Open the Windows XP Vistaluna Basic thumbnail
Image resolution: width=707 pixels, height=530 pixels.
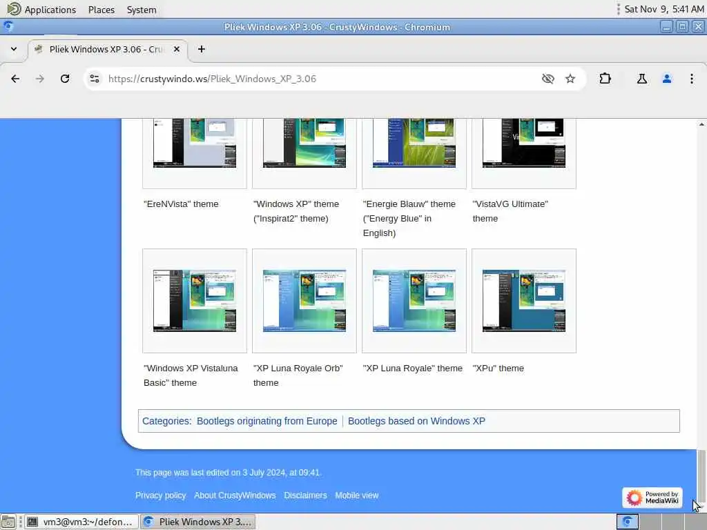195,301
